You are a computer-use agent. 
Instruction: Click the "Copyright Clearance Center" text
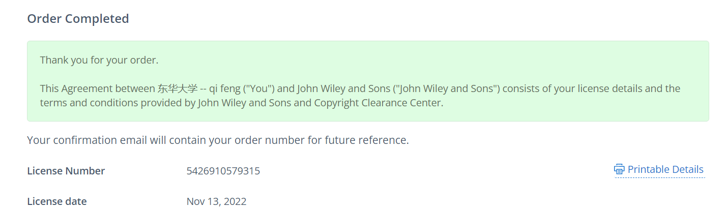(x=384, y=103)
